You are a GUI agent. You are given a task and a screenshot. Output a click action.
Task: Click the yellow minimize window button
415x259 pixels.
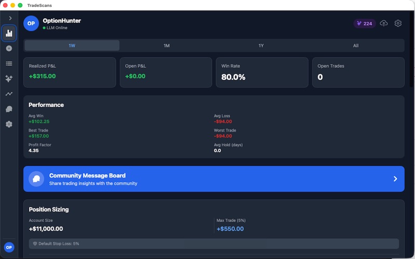tap(12, 5)
